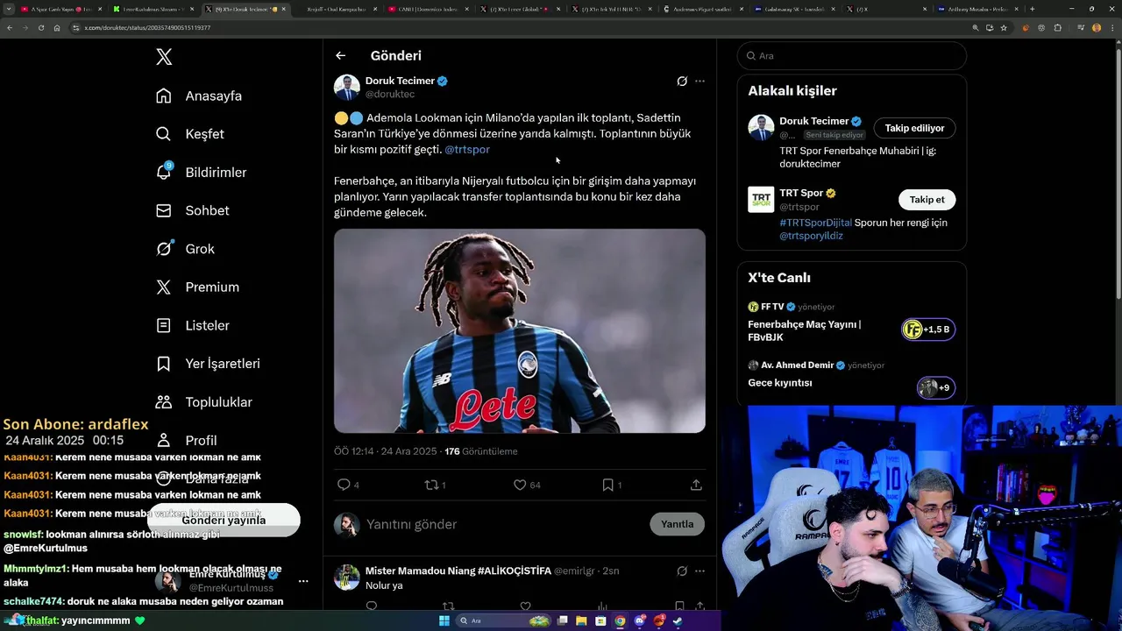Open TRT Spor logo avatar in Alakalı kişiler
The width and height of the screenshot is (1122, 631).
[x=761, y=199]
